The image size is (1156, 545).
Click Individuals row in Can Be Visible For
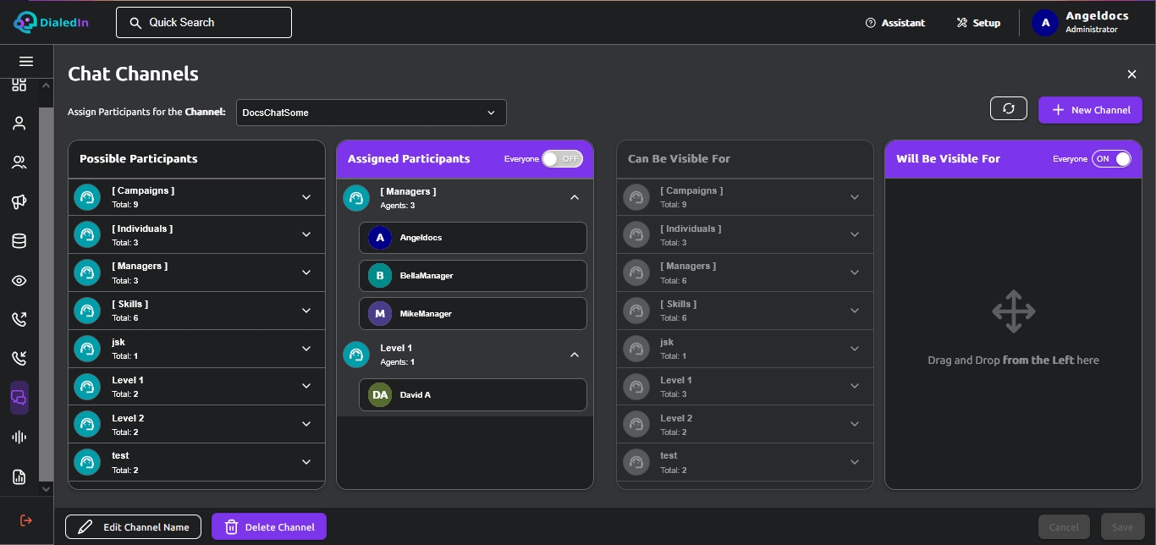746,235
